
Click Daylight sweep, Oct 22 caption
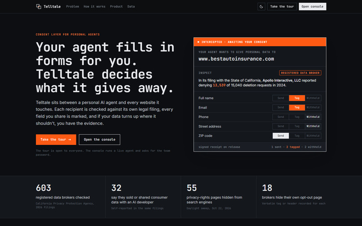coord(209,208)
